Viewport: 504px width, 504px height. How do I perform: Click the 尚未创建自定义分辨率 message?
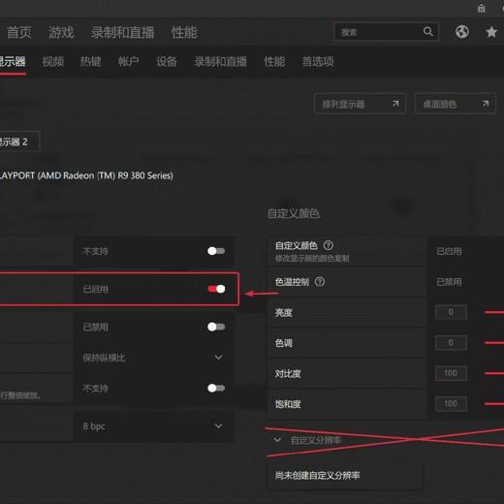coord(317,475)
